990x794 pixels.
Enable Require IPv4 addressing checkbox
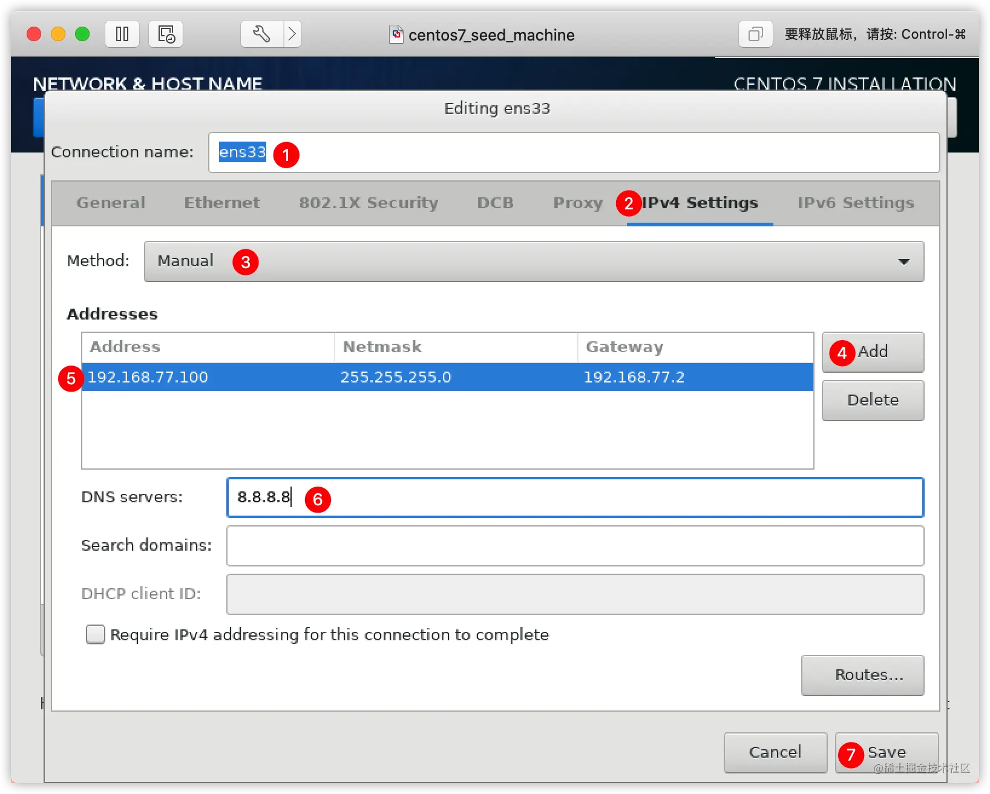[x=95, y=634]
